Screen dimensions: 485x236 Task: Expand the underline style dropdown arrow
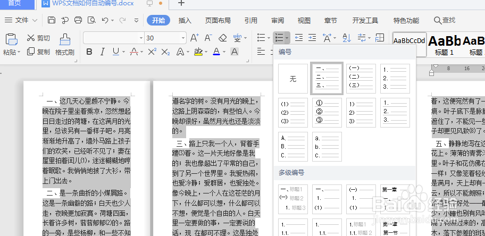[x=123, y=52]
